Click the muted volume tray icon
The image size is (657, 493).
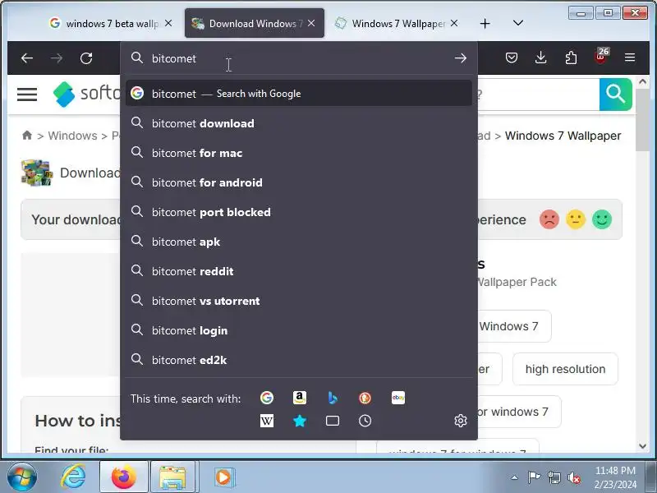click(574, 477)
